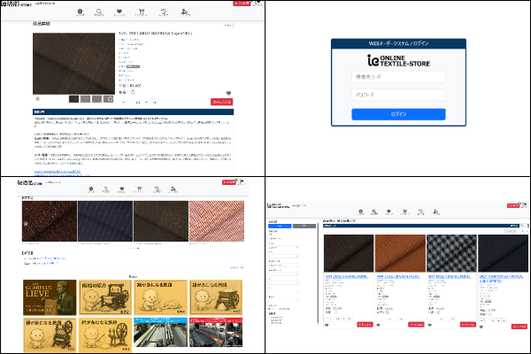This screenshot has height=354, width=531.
Task: Click the heart icon under the houndstooth fabric card
Action: (429, 325)
